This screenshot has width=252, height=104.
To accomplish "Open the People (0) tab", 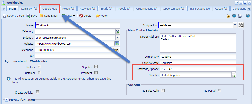I will (x=124, y=9).
